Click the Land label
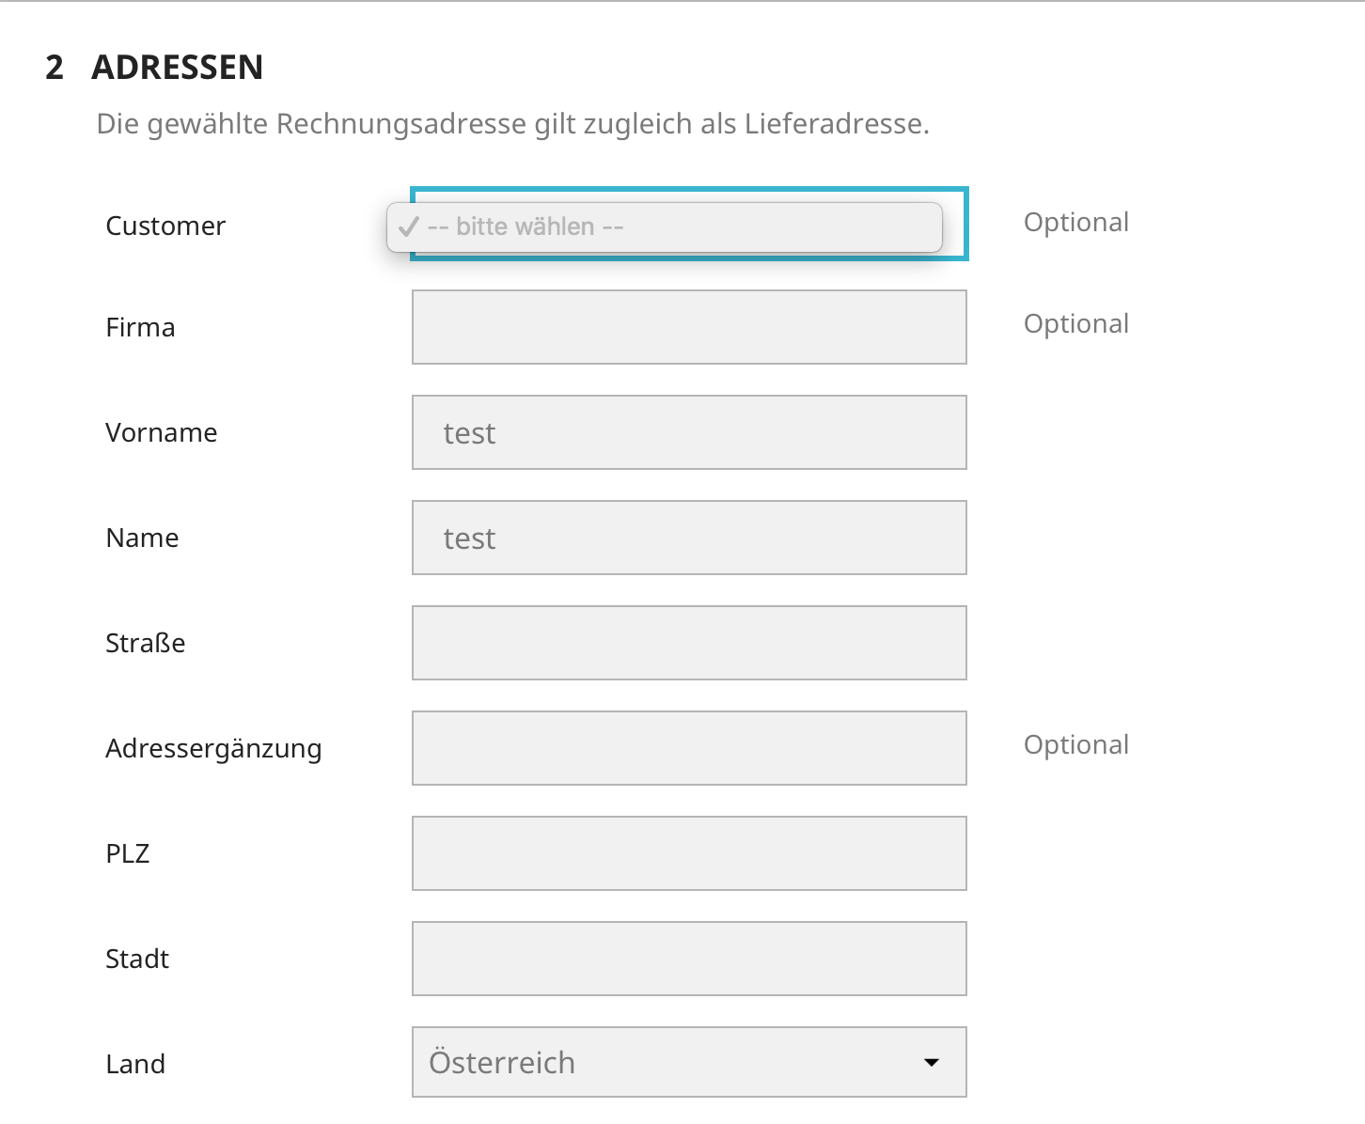1365x1124 pixels. pyautogui.click(x=135, y=1064)
